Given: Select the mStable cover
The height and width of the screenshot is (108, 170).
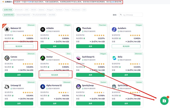Looking at the screenshot, I should click(x=55, y=46).
